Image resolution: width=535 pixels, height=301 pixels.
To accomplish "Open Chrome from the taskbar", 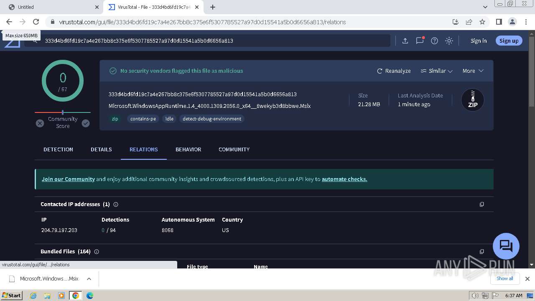I will pyautogui.click(x=76, y=296).
